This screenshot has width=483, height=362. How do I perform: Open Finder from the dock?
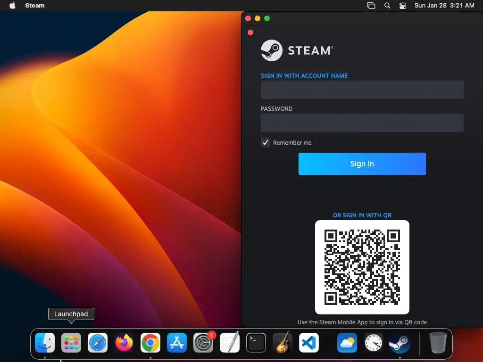click(x=45, y=343)
